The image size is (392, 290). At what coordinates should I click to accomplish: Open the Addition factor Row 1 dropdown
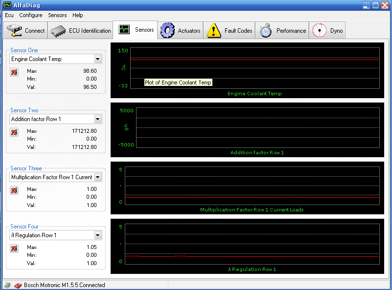98,119
